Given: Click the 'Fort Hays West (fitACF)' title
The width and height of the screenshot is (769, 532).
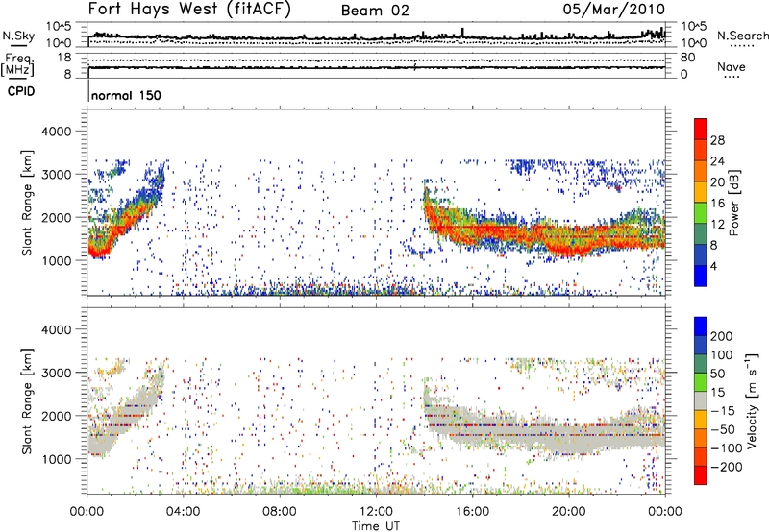Looking at the screenshot, I should (189, 9).
